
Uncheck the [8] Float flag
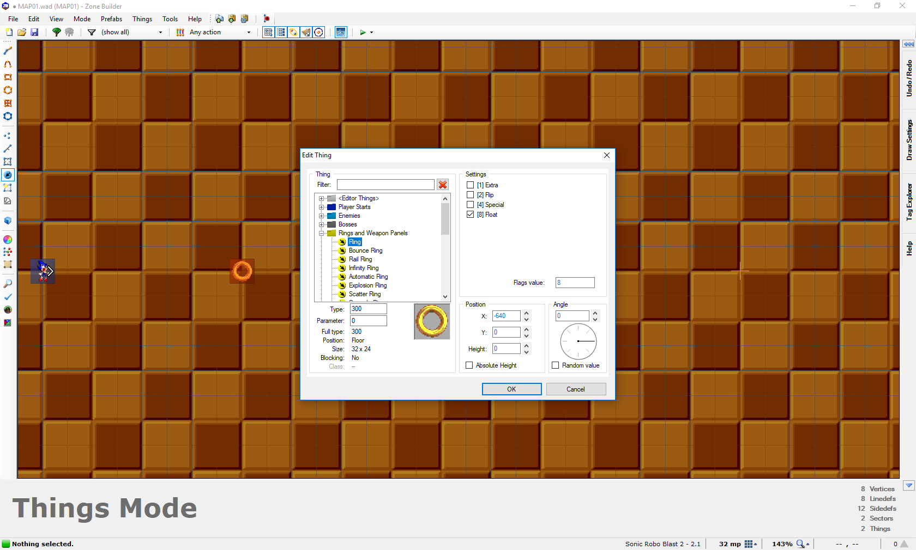[470, 215]
